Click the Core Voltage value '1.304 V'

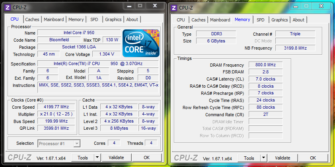107,54
